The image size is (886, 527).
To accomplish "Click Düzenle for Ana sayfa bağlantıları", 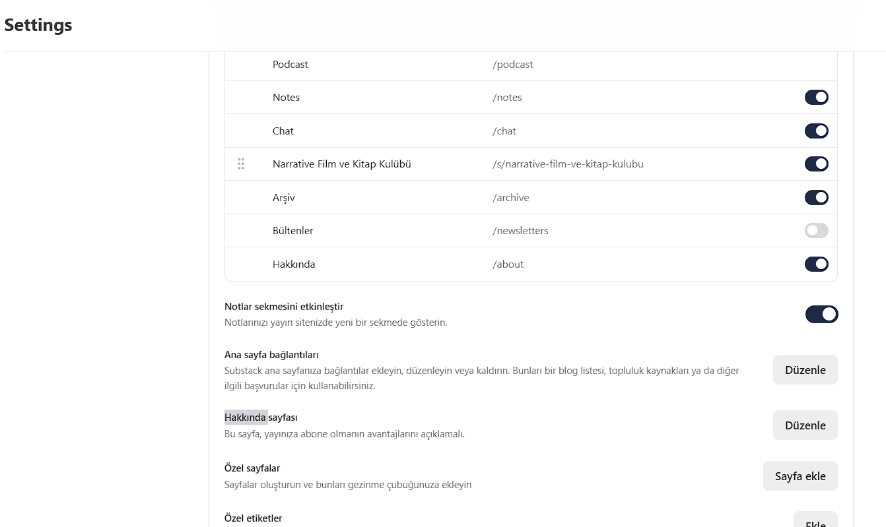I will tap(805, 370).
